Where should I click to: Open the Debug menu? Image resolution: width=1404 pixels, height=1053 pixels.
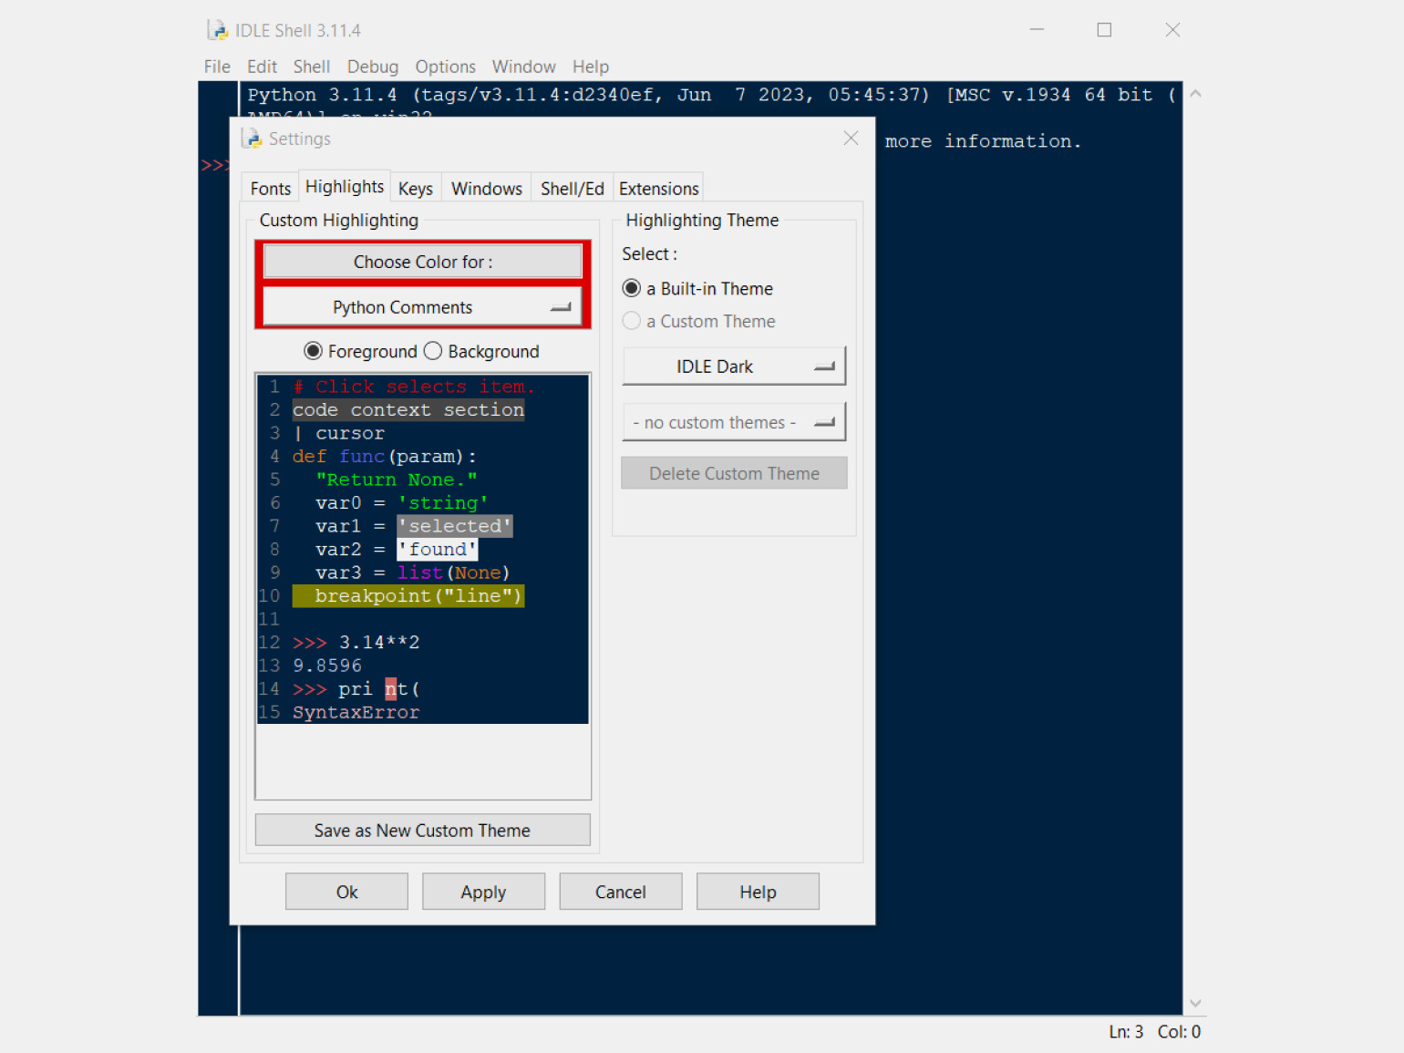(x=372, y=67)
